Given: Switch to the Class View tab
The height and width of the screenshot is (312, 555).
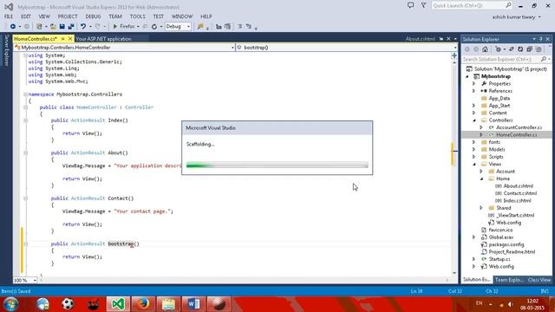Looking at the screenshot, I should tap(539, 280).
